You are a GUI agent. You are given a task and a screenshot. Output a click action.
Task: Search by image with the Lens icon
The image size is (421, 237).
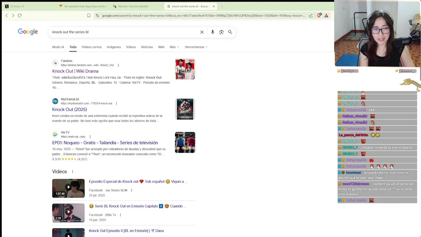221,32
